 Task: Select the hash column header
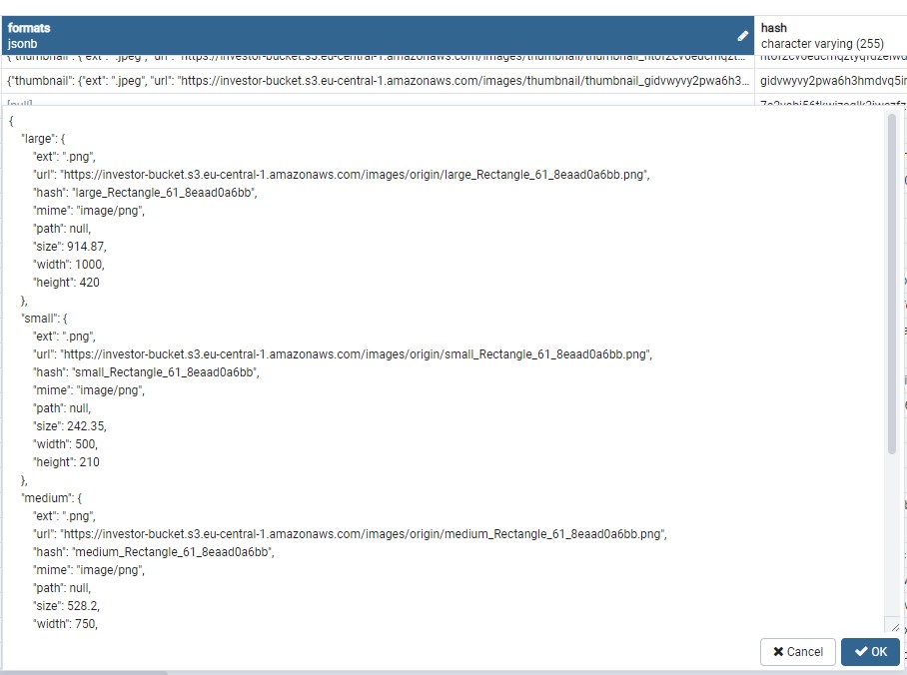click(831, 35)
